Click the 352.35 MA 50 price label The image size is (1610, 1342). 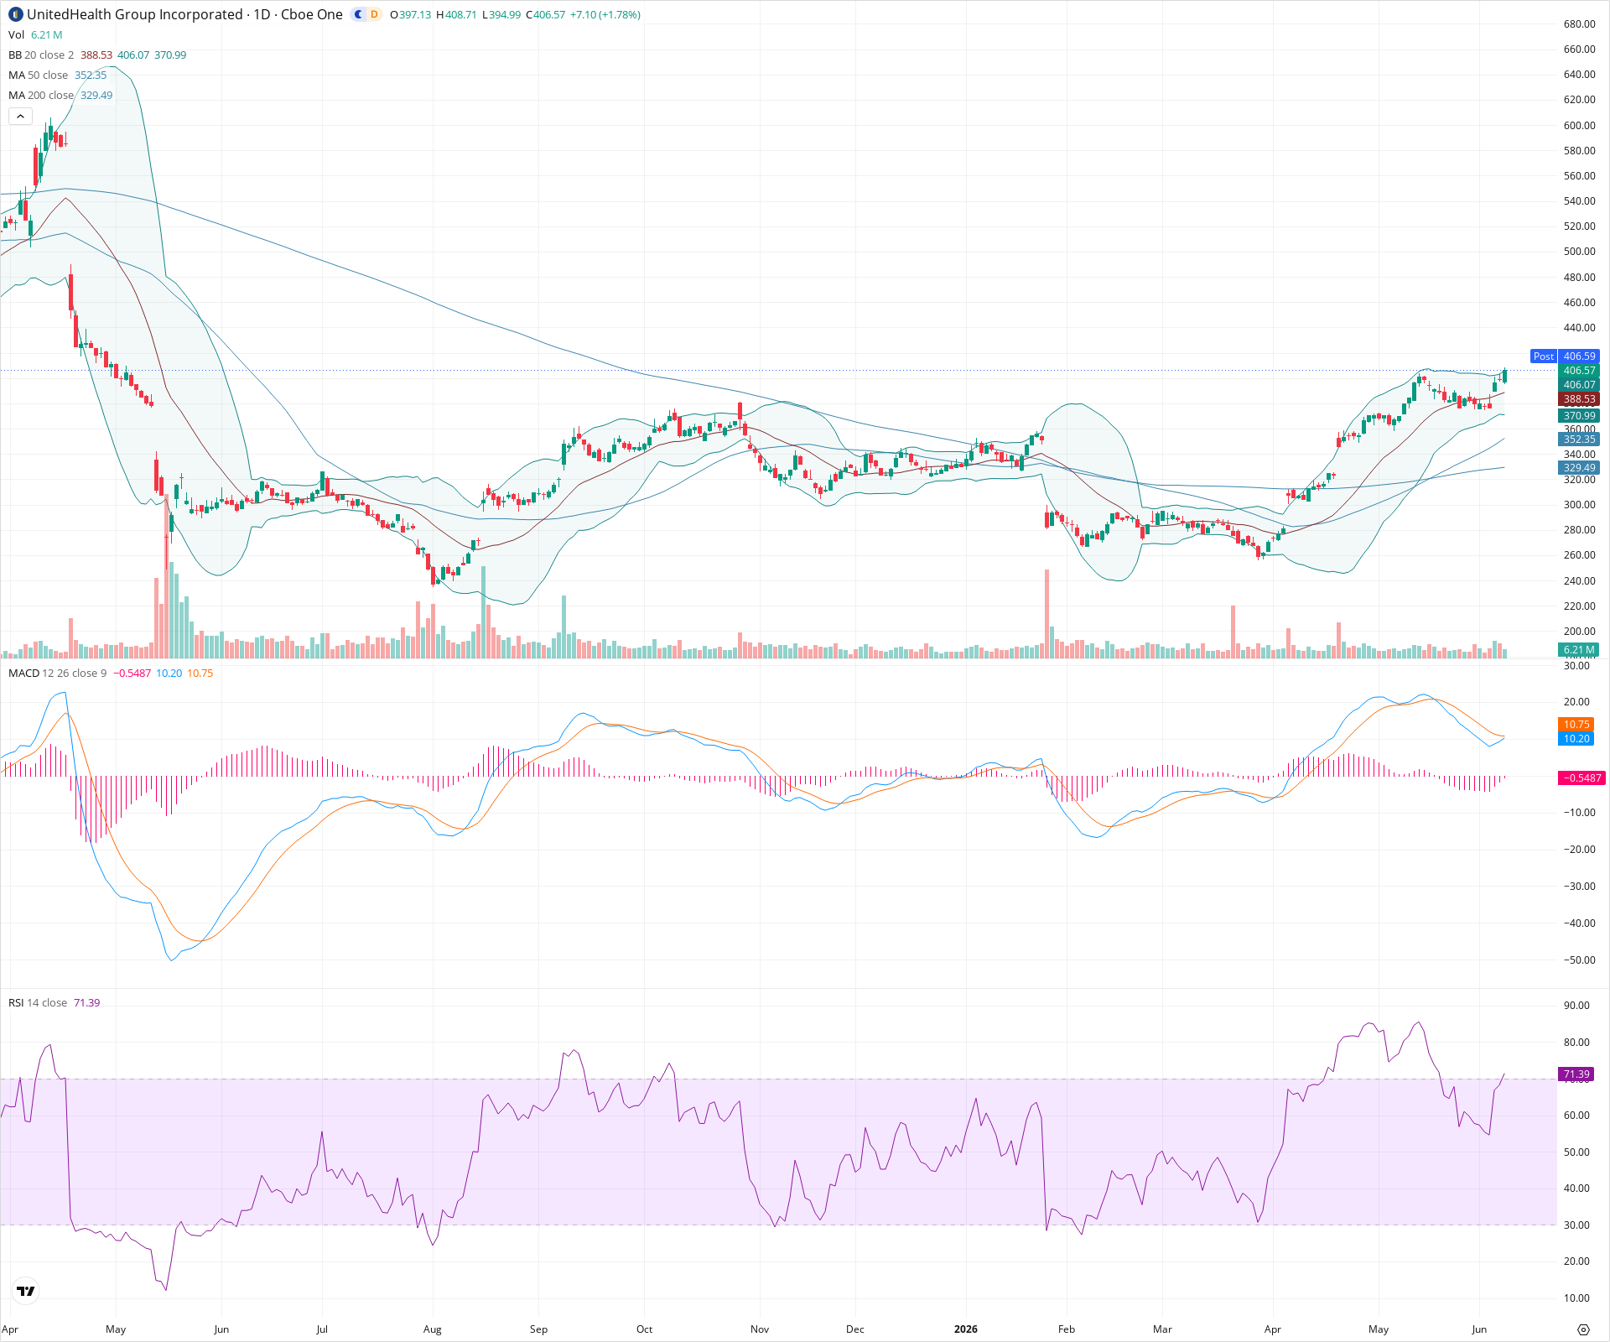click(1579, 440)
